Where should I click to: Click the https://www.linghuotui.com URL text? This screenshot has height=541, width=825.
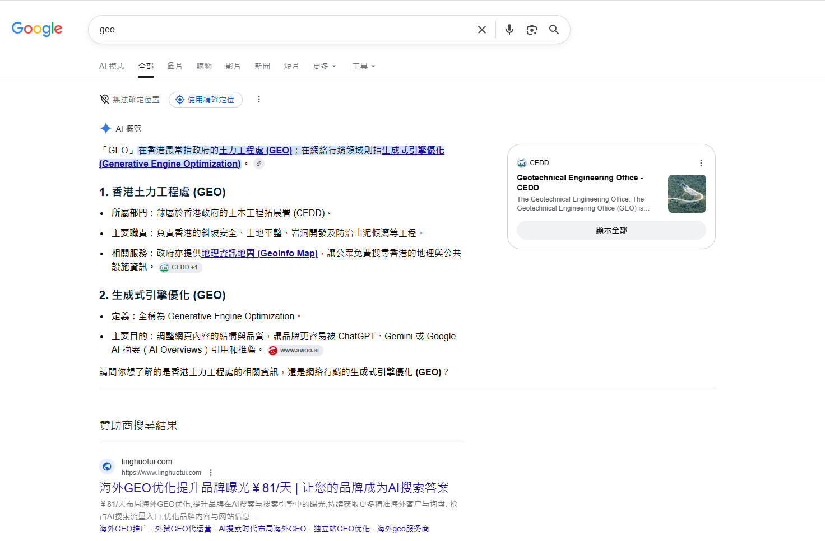click(x=161, y=473)
